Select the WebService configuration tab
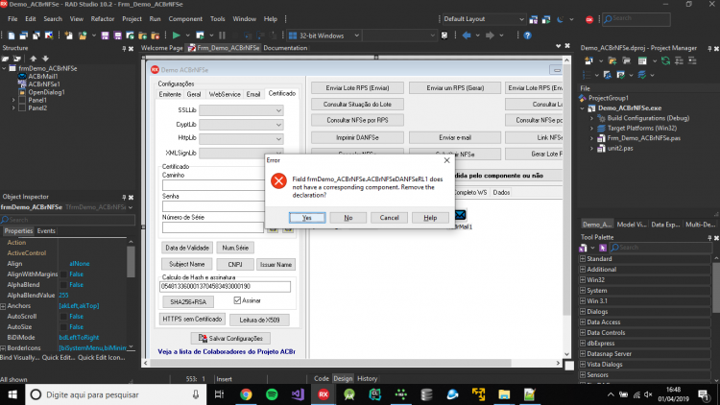Image resolution: width=720 pixels, height=405 pixels. 225,94
